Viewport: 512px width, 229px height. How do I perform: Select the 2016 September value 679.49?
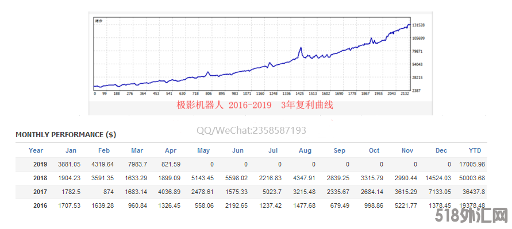341,205
